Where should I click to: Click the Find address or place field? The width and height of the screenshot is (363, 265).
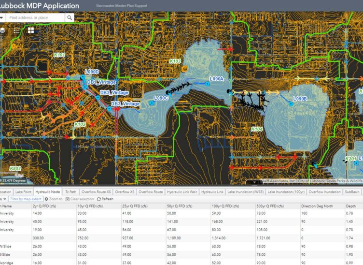pyautogui.click(x=35, y=18)
